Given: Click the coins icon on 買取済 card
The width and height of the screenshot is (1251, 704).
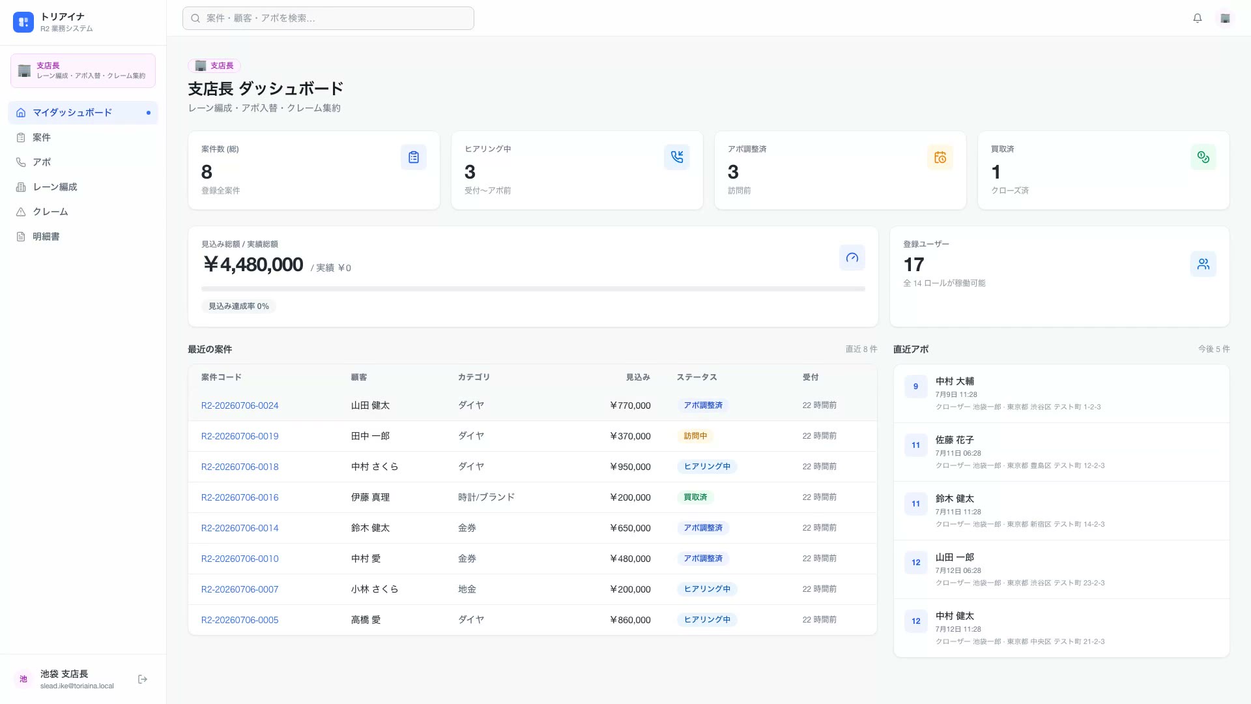Looking at the screenshot, I should coord(1203,157).
